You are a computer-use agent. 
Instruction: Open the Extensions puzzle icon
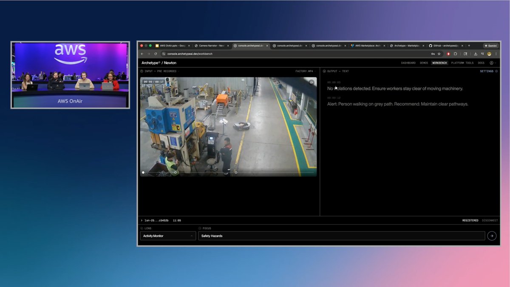point(456,54)
